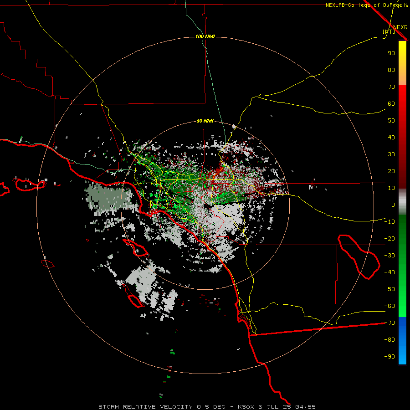Click the -80 value on velocity scale
This screenshot has height=410, width=410.
coord(389,340)
